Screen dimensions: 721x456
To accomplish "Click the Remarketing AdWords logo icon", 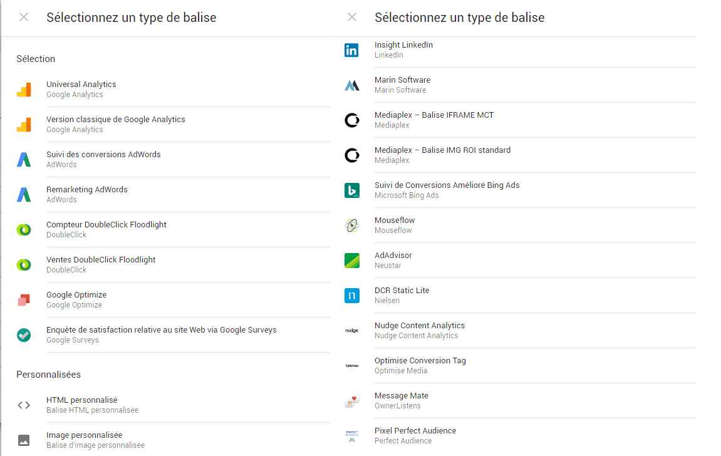I will tap(24, 194).
